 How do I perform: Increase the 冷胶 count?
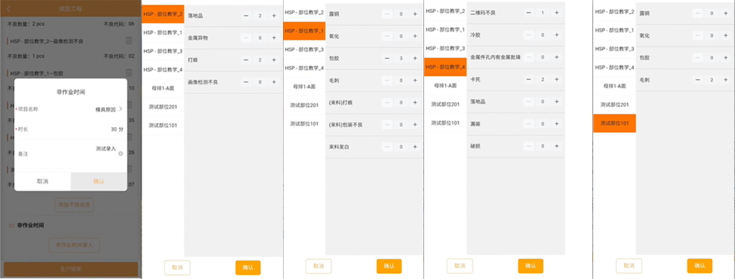pos(556,35)
